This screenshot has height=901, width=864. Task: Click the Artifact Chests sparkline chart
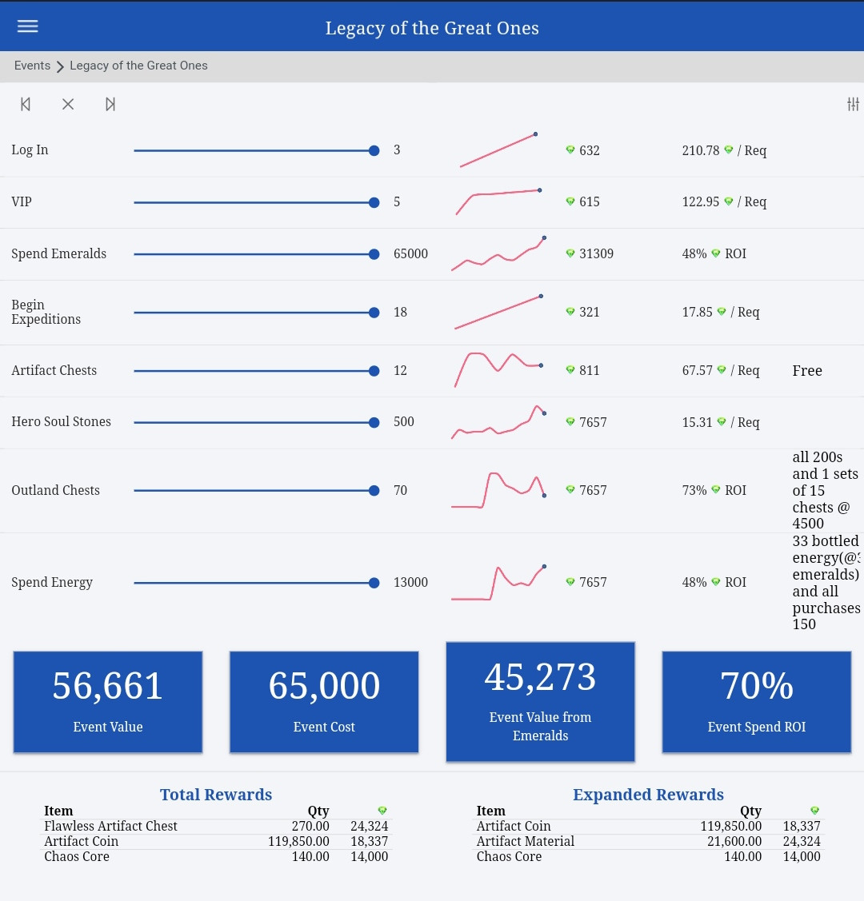click(x=499, y=369)
